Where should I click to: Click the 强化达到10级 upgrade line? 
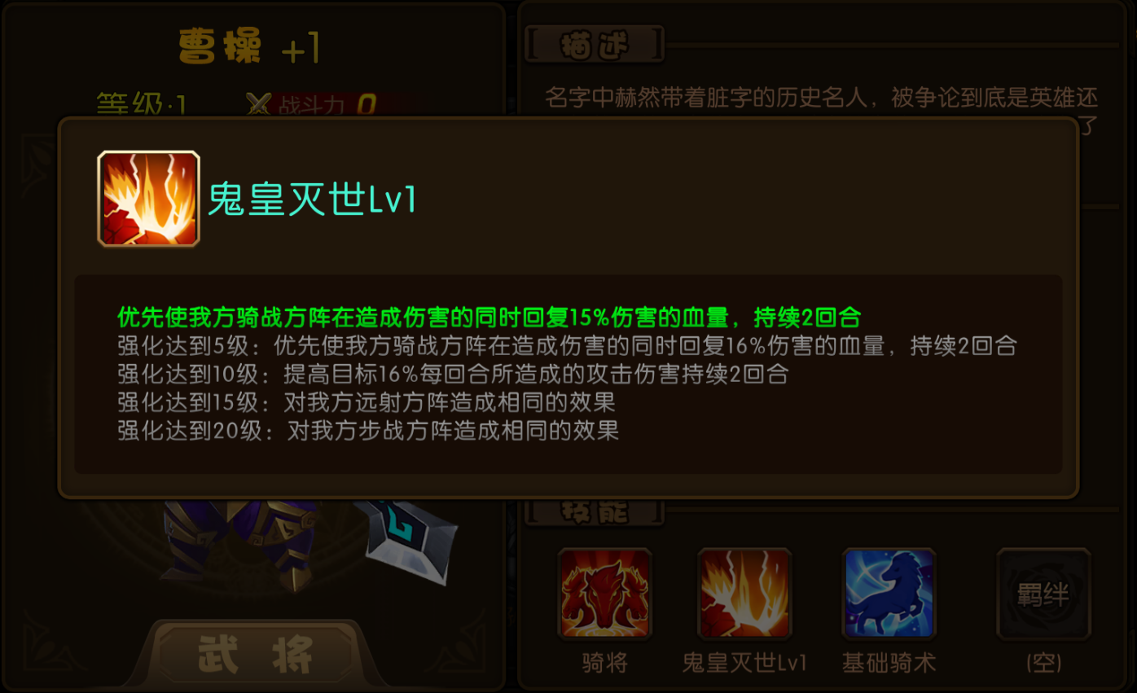pyautogui.click(x=453, y=374)
